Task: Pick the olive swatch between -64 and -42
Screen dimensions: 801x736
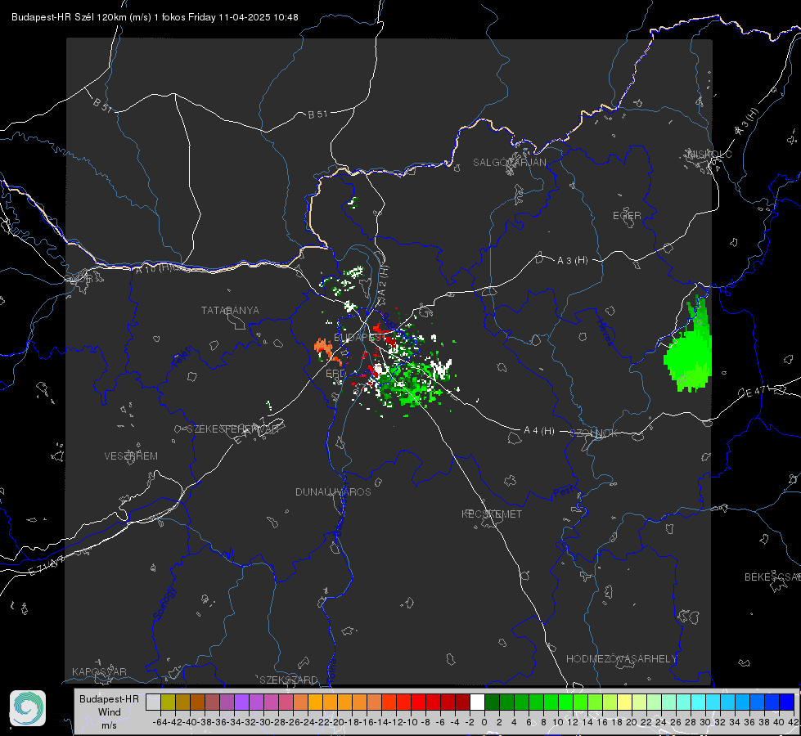Action: click(x=168, y=702)
